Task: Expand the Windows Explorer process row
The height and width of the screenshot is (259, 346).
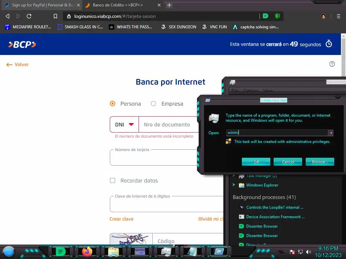Action: pos(233,185)
